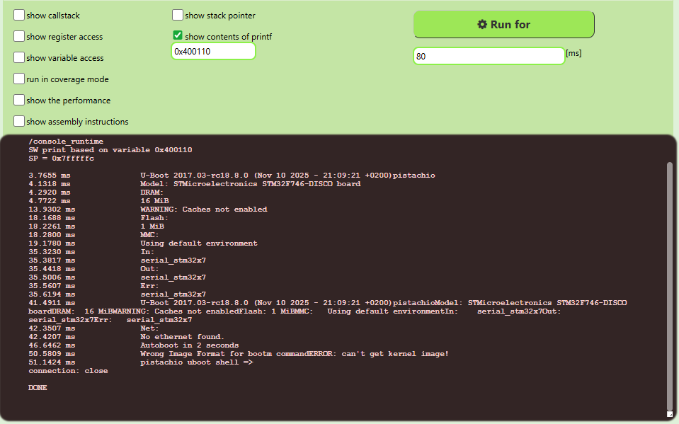The image size is (679, 424).
Task: Click the console resize handle in its corner
Action: pyautogui.click(x=669, y=413)
